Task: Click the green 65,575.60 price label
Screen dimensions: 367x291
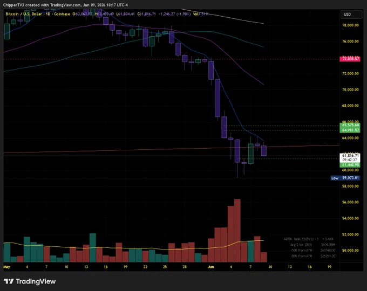Action: click(x=350, y=125)
